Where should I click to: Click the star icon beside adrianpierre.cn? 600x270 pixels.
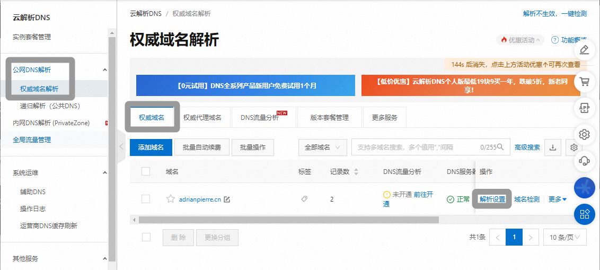point(171,199)
